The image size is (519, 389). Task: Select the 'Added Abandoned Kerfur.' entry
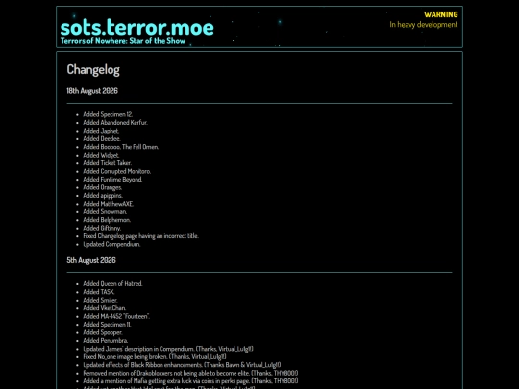(x=115, y=122)
